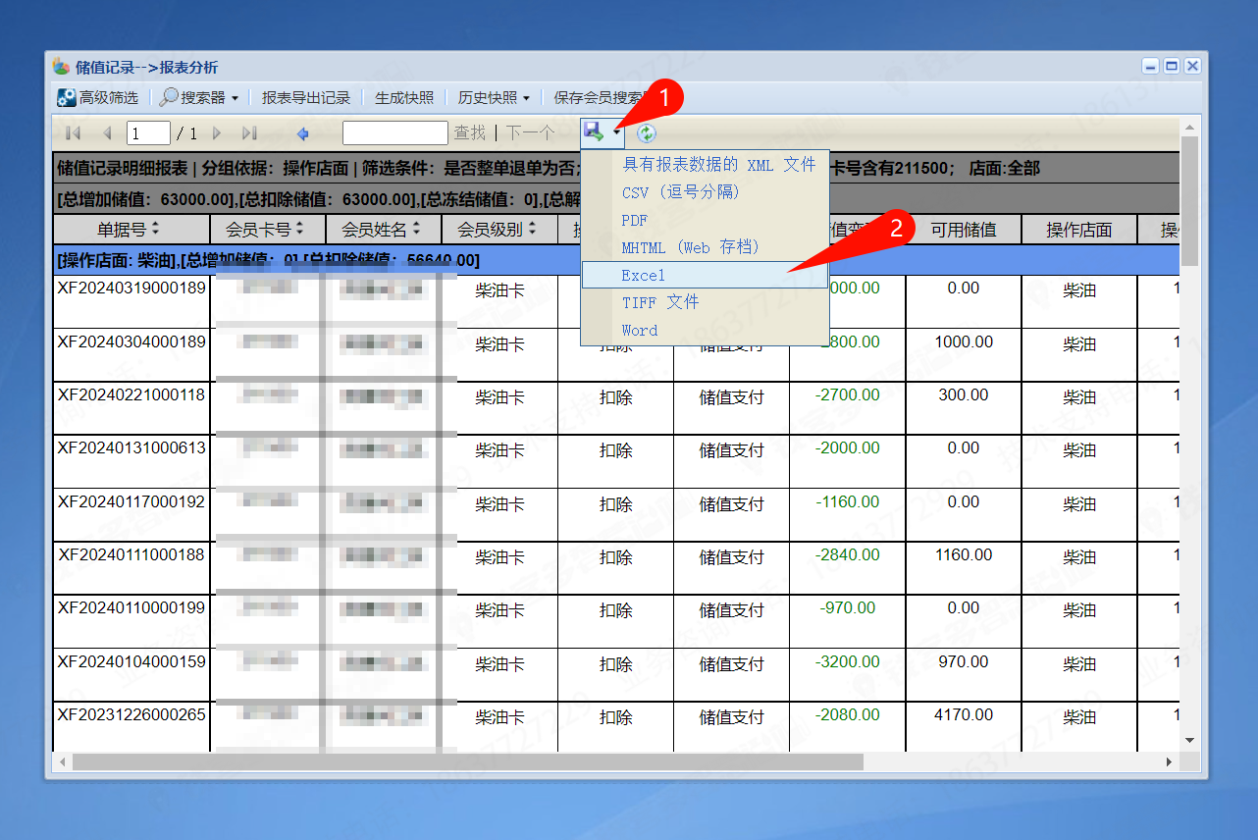Sort by 会员姓名 column arrows
The image size is (1258, 840).
(415, 230)
